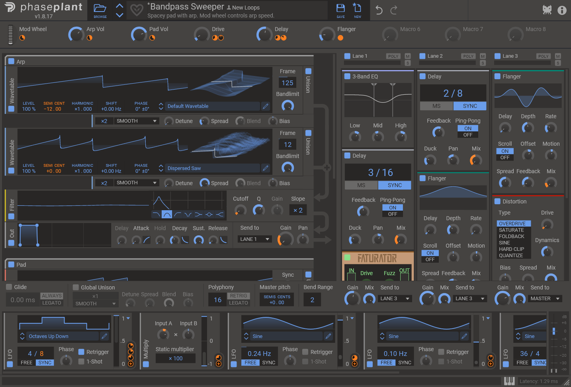Viewport: 571px width, 387px height.
Task: Toggle the on-screen keyboard icon
Action: click(x=509, y=381)
